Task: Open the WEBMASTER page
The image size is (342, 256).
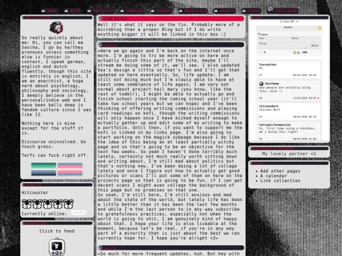Action: click(x=196, y=11)
